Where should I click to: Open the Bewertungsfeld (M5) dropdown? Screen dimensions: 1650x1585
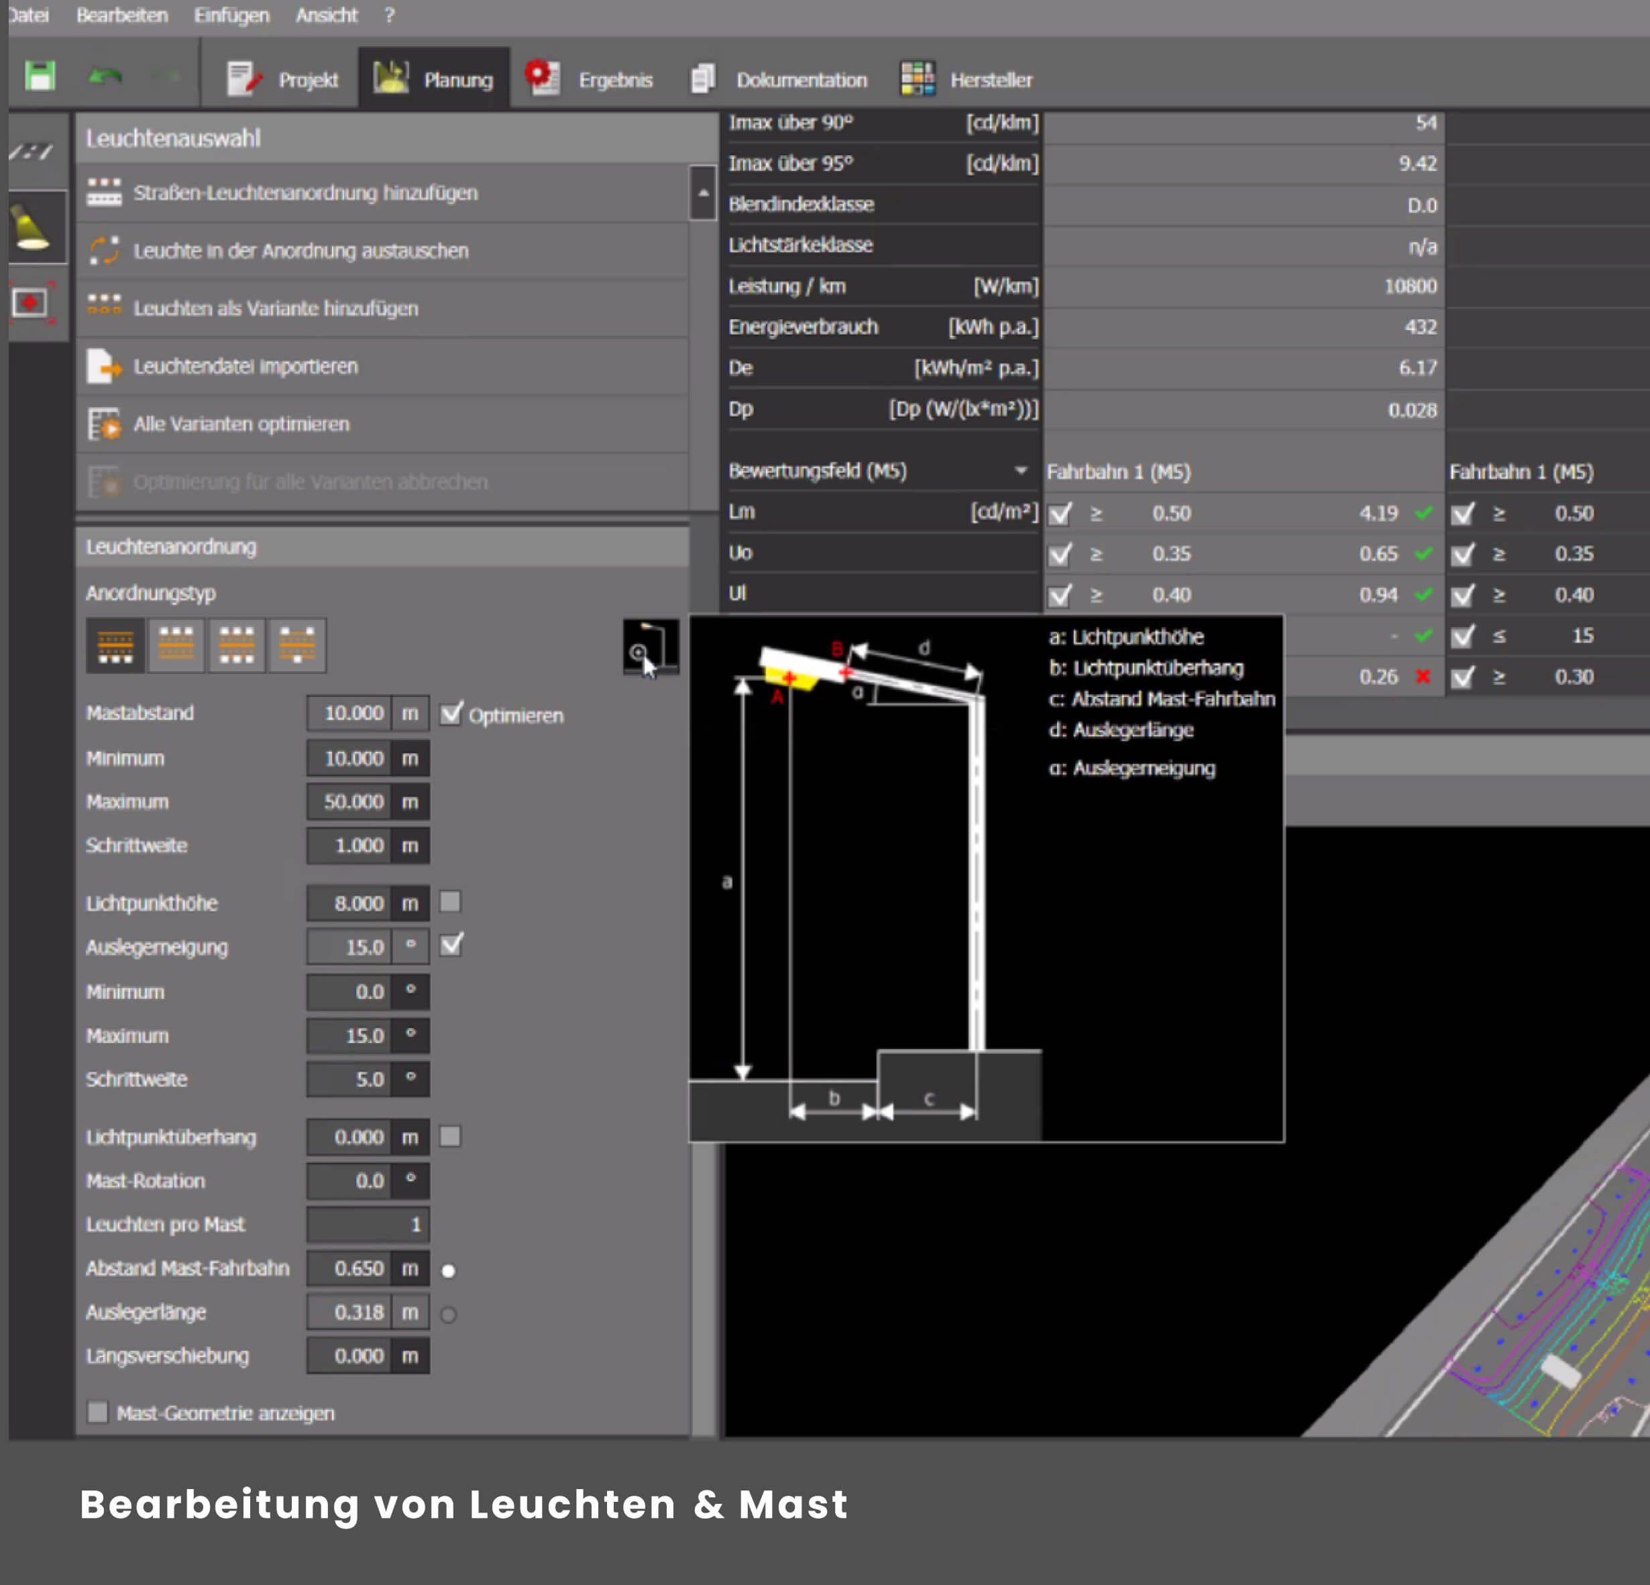click(1020, 470)
